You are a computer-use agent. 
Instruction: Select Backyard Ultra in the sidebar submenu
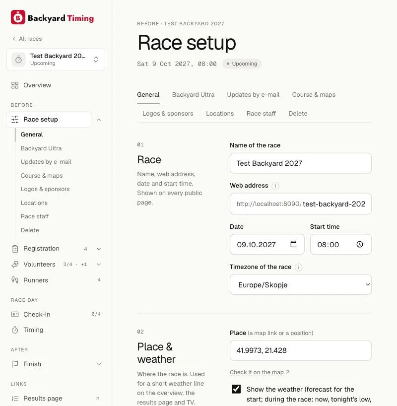41,148
